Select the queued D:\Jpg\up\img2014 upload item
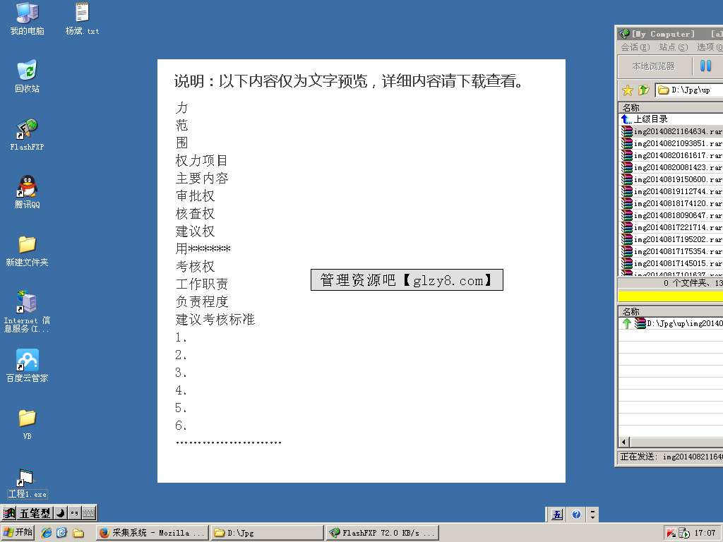The image size is (723, 542). (671, 323)
